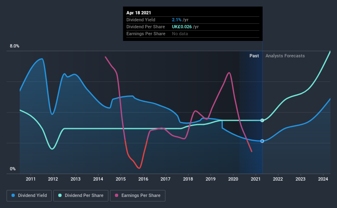Select the Dividend Yield data point marker
Image resolution: width=337 pixels, height=208 pixels.
click(262, 141)
